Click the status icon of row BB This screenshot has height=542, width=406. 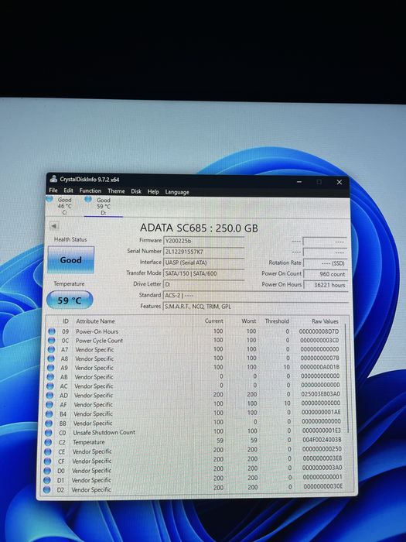click(x=49, y=423)
